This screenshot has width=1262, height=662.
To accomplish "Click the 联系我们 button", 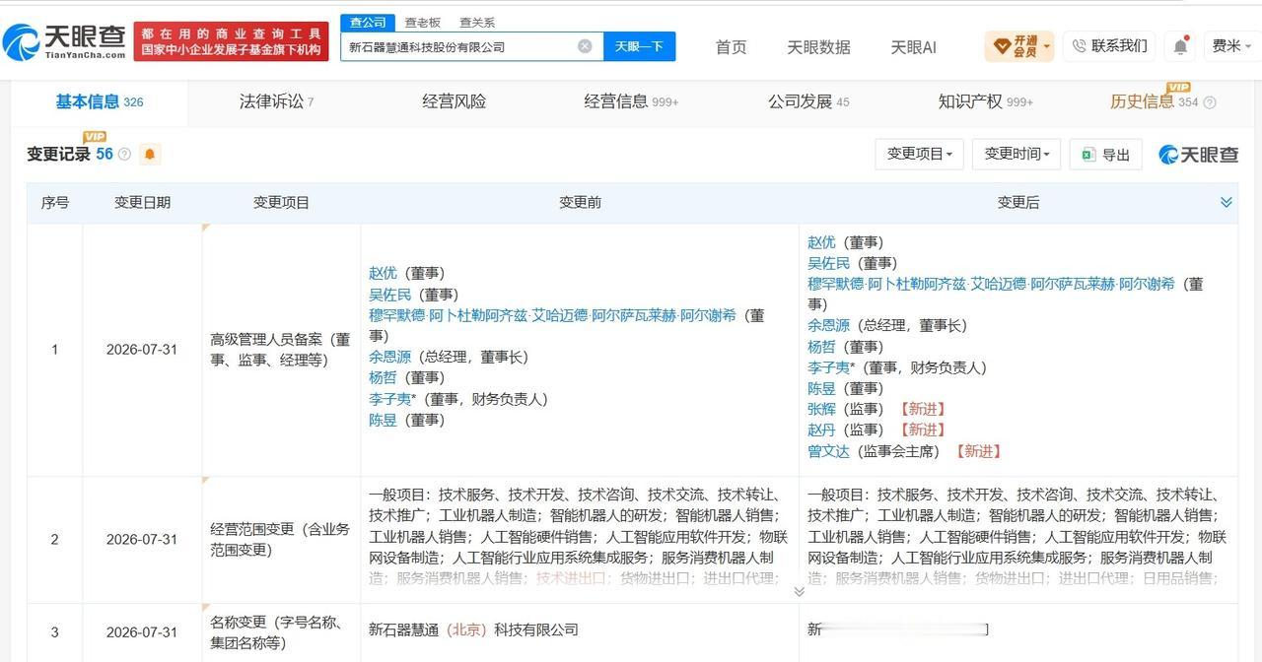I will click(x=1109, y=46).
